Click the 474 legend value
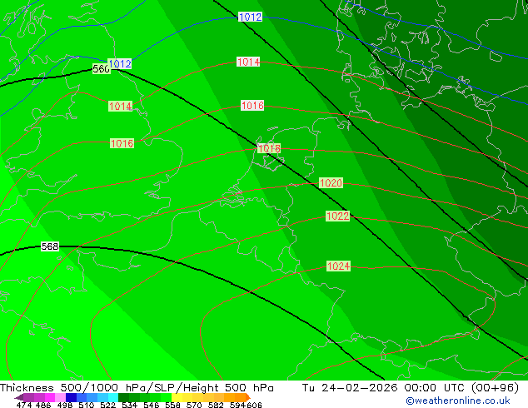Viewport: 528px width, 408px height. pyautogui.click(x=24, y=405)
